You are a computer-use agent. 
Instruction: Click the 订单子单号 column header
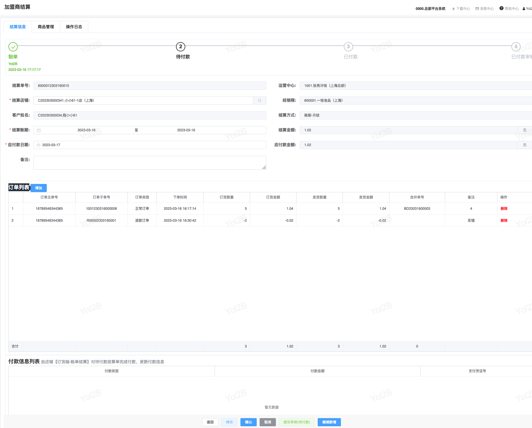(101, 197)
